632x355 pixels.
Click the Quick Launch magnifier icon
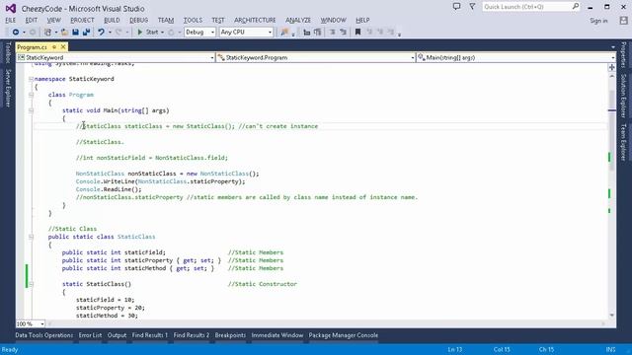575,7
